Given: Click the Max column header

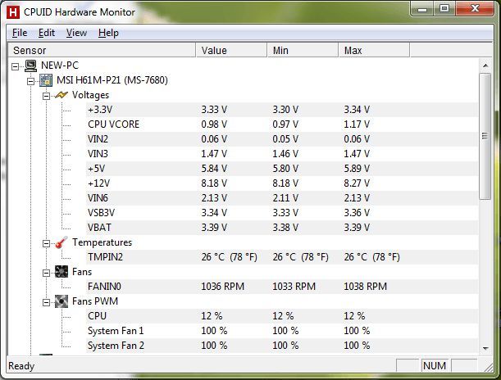Looking at the screenshot, I should point(374,51).
